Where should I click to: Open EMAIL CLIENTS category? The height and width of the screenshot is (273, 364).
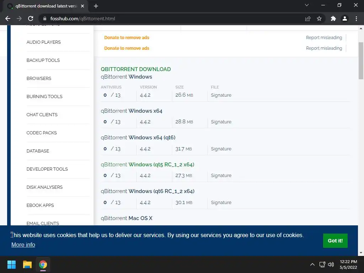(x=43, y=223)
